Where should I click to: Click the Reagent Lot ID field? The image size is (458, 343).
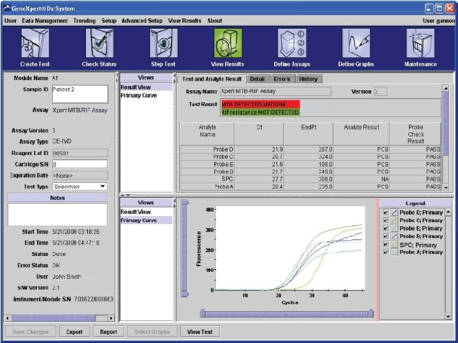[x=80, y=153]
